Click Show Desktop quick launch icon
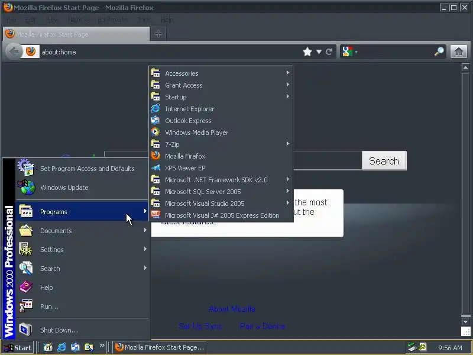Image resolution: width=473 pixels, height=355 pixels. tap(48, 347)
